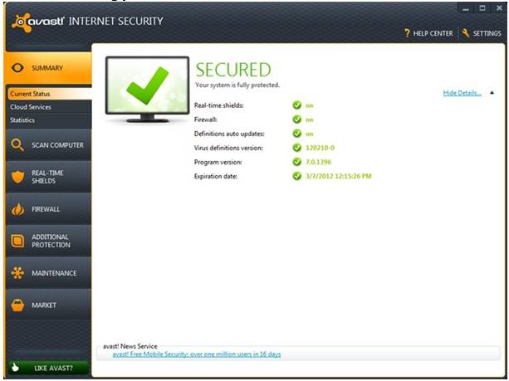Screen dimensions: 509x381
Task: Collapse details using the small up arrow
Action: coord(492,93)
